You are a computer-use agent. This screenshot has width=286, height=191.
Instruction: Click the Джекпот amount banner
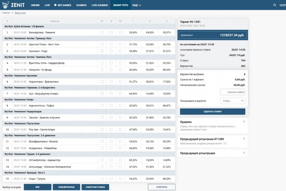coord(212,35)
